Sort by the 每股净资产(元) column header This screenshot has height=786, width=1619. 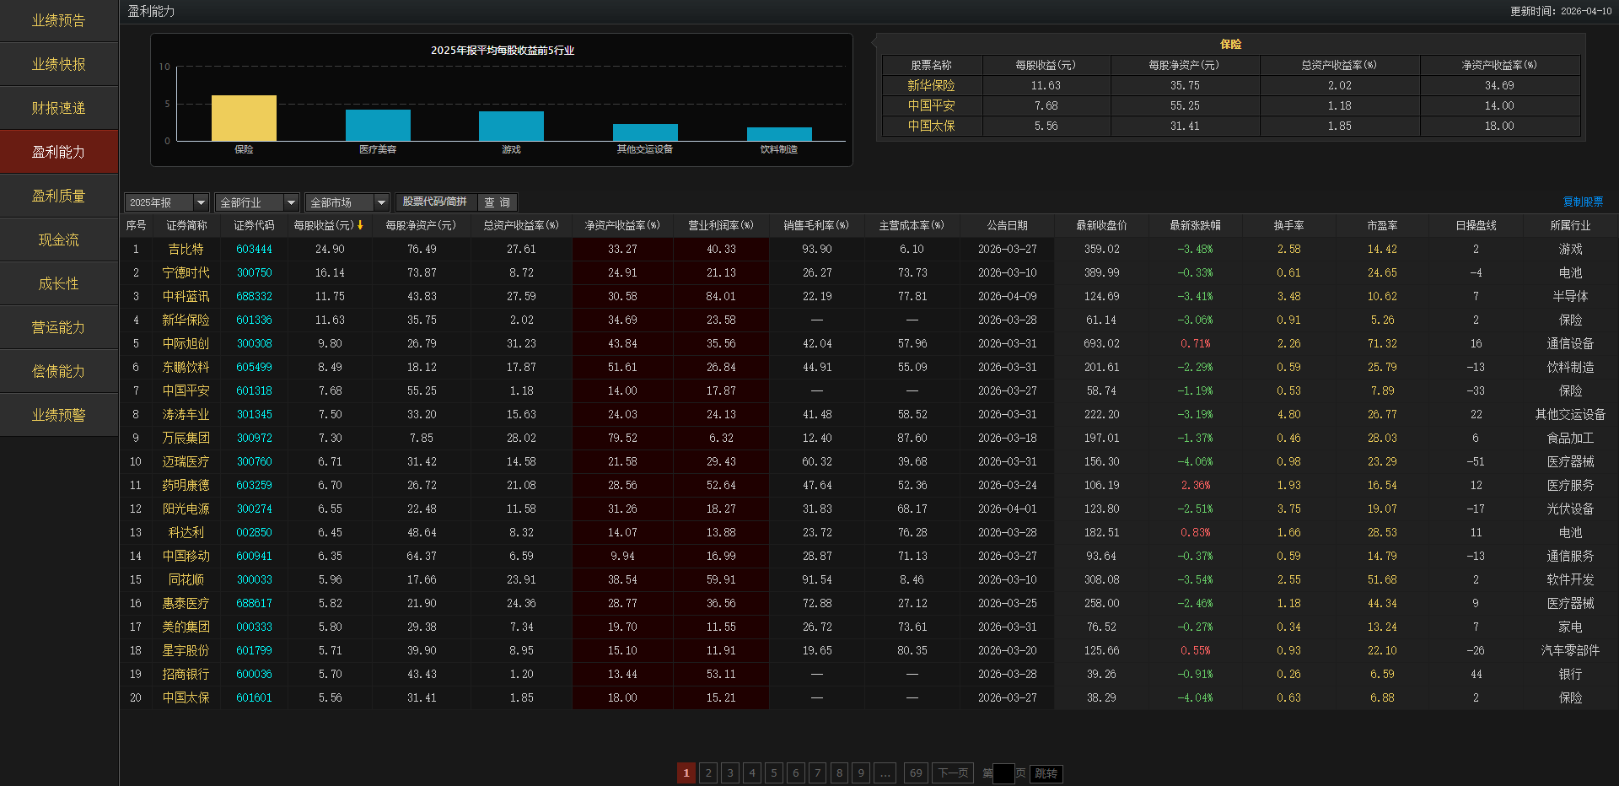click(421, 226)
